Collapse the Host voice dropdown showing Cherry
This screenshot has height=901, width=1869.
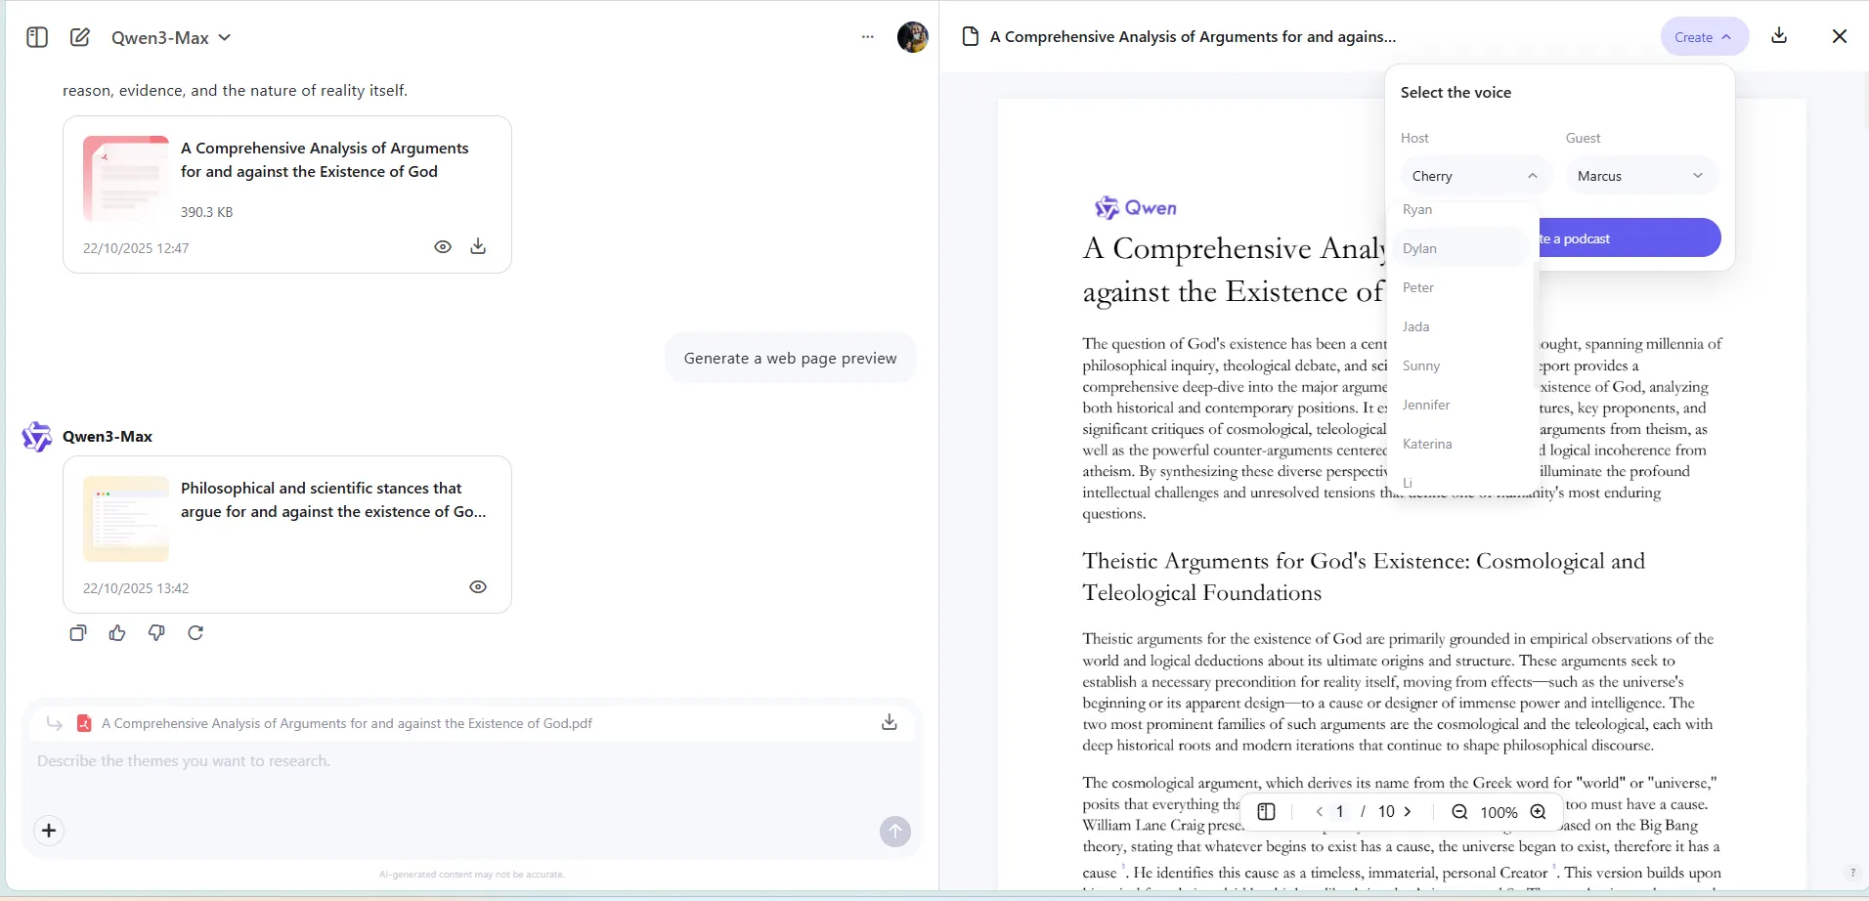(x=1475, y=176)
